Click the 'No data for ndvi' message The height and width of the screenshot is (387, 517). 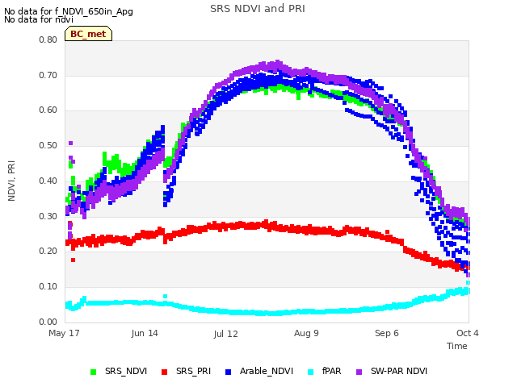39,19
